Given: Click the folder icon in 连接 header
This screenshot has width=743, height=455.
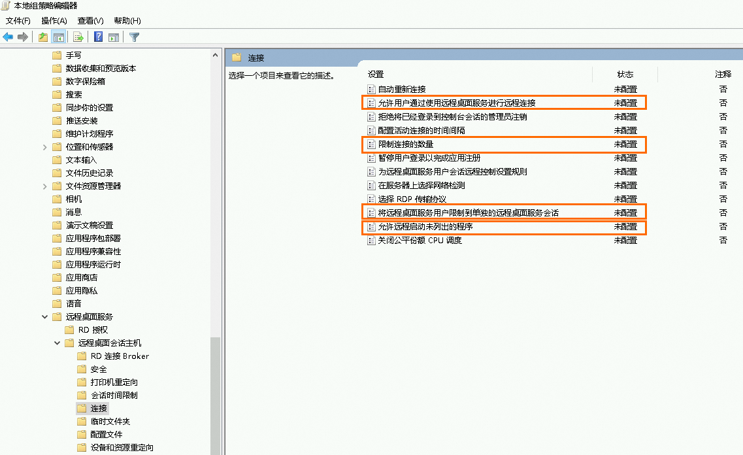Looking at the screenshot, I should click(237, 58).
